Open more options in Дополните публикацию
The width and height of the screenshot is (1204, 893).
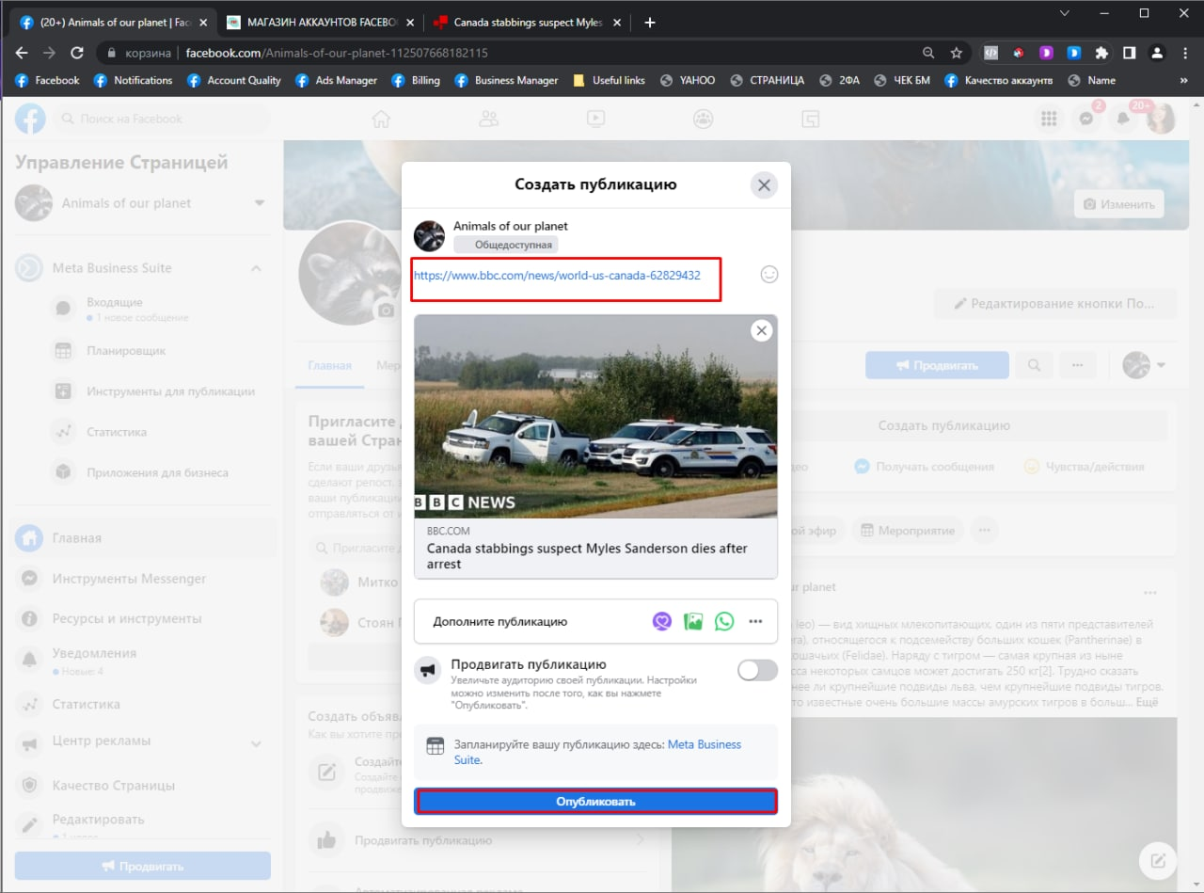tap(755, 621)
